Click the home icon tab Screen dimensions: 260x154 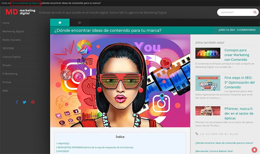pyautogui.click(x=60, y=23)
